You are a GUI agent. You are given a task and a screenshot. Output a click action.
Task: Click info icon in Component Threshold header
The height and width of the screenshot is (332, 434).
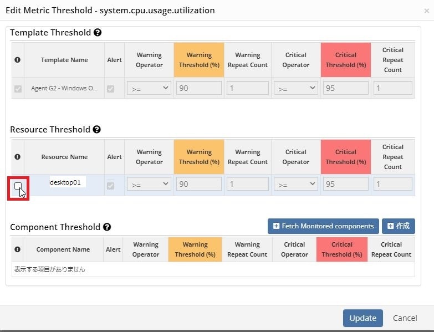17,249
